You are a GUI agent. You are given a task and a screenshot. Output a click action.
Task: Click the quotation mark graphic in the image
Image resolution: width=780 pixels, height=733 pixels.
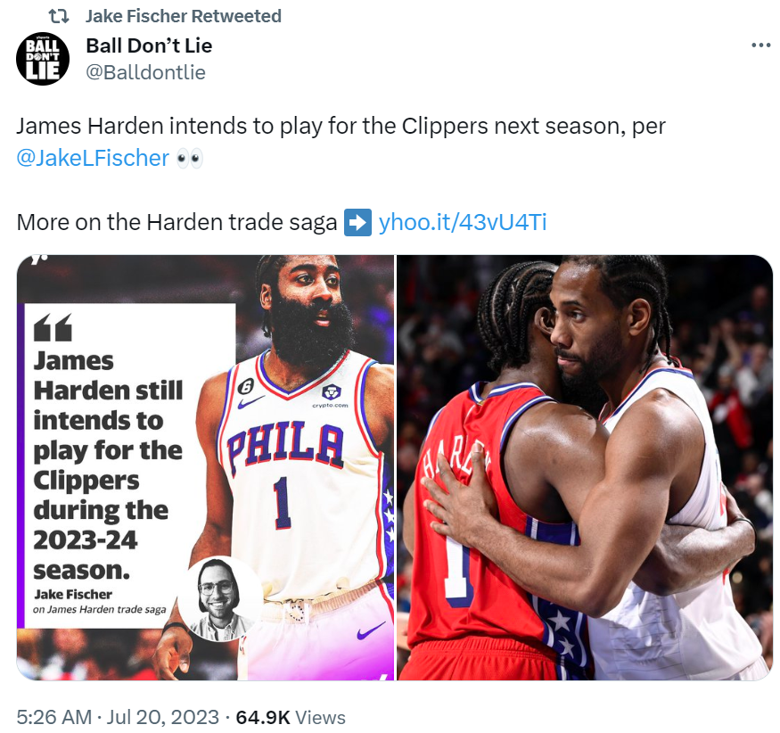point(53,327)
